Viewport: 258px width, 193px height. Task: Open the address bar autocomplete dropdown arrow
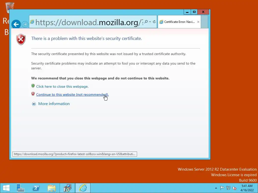tap(150, 22)
